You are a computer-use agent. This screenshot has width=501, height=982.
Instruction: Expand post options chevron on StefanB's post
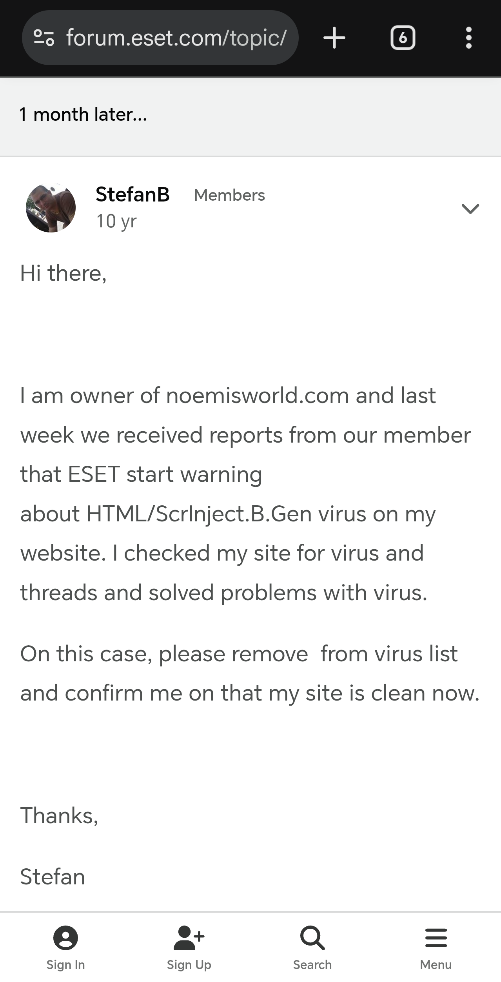click(x=470, y=209)
